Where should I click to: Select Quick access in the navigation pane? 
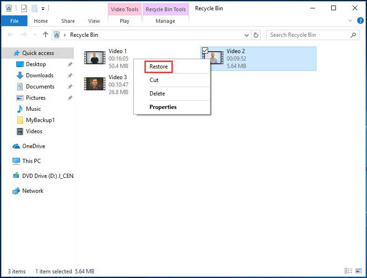[38, 53]
